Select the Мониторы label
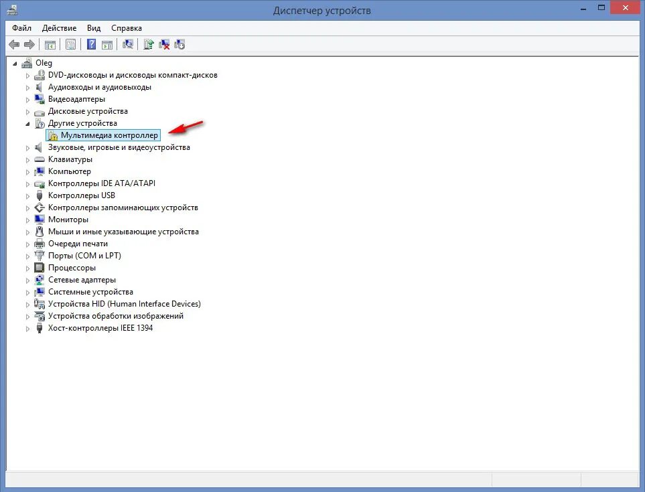This screenshot has width=645, height=492. [x=68, y=220]
